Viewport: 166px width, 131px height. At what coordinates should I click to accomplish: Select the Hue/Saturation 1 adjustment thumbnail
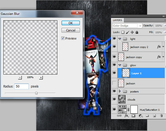click(122, 109)
